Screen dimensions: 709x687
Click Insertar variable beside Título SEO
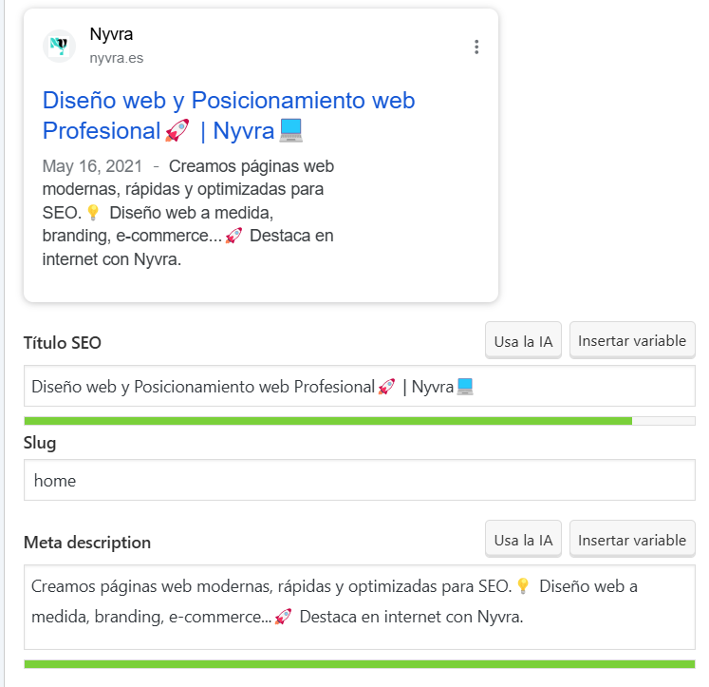632,341
